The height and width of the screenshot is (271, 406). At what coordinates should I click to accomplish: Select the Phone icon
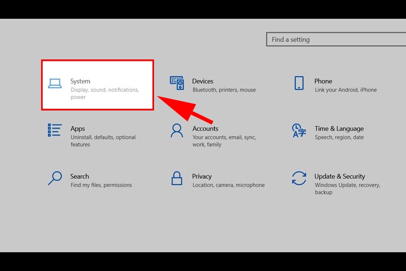pos(299,83)
